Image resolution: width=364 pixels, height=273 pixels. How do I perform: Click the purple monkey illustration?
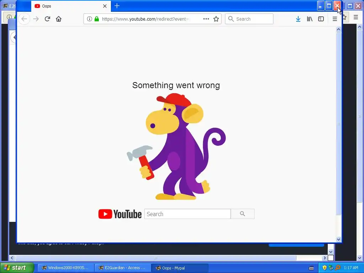[176, 146]
